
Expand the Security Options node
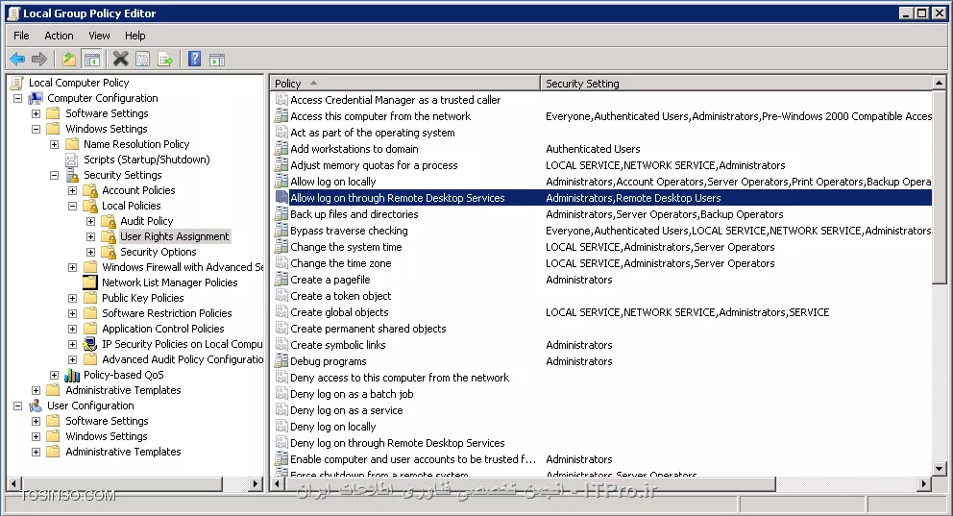point(90,252)
